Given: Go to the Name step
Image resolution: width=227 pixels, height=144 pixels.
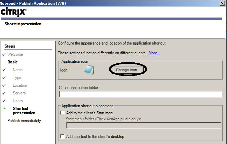Looking at the screenshot, I should click(x=18, y=70).
